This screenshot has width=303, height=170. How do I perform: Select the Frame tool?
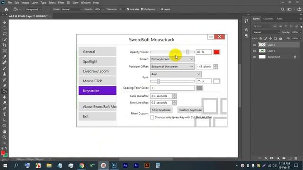coord(4,51)
